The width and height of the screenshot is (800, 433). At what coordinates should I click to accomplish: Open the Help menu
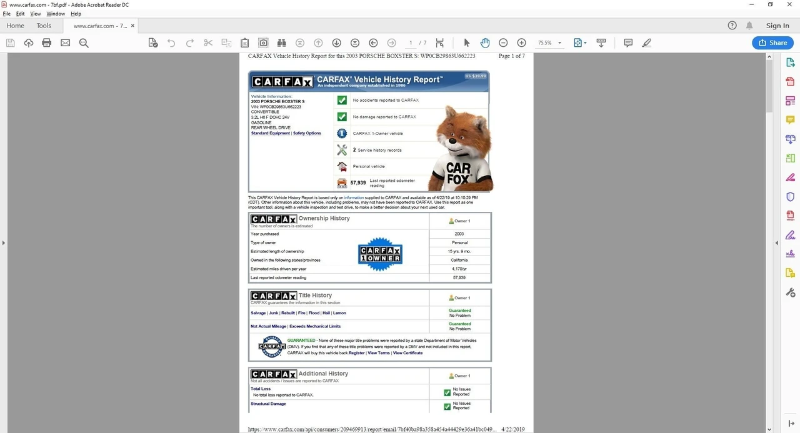pos(76,14)
